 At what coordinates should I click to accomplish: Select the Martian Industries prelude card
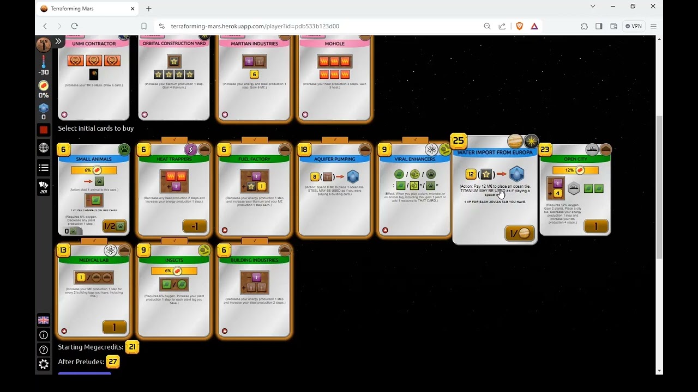tap(255, 78)
